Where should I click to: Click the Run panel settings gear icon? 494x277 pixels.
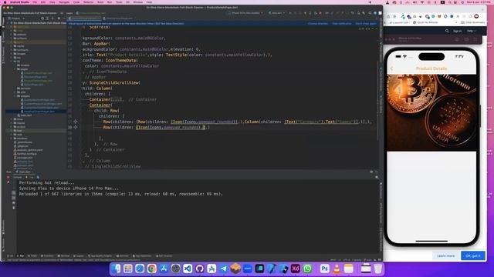pos(371,172)
